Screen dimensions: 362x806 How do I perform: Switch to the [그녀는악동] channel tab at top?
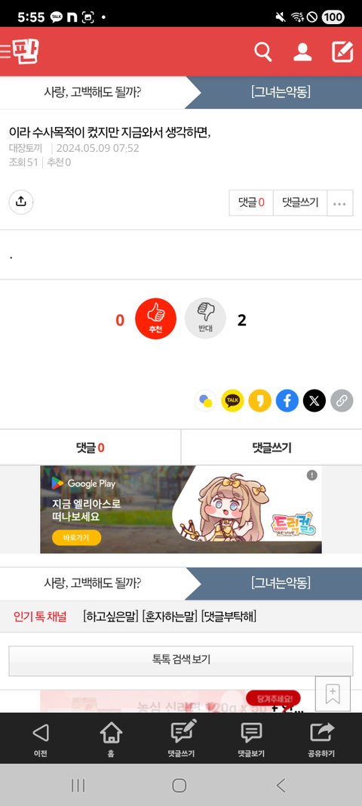(x=281, y=92)
